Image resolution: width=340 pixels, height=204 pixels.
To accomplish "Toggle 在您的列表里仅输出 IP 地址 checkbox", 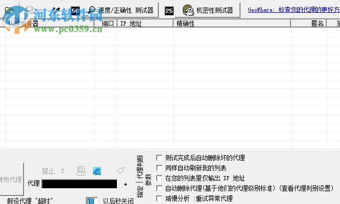I will click(x=159, y=178).
